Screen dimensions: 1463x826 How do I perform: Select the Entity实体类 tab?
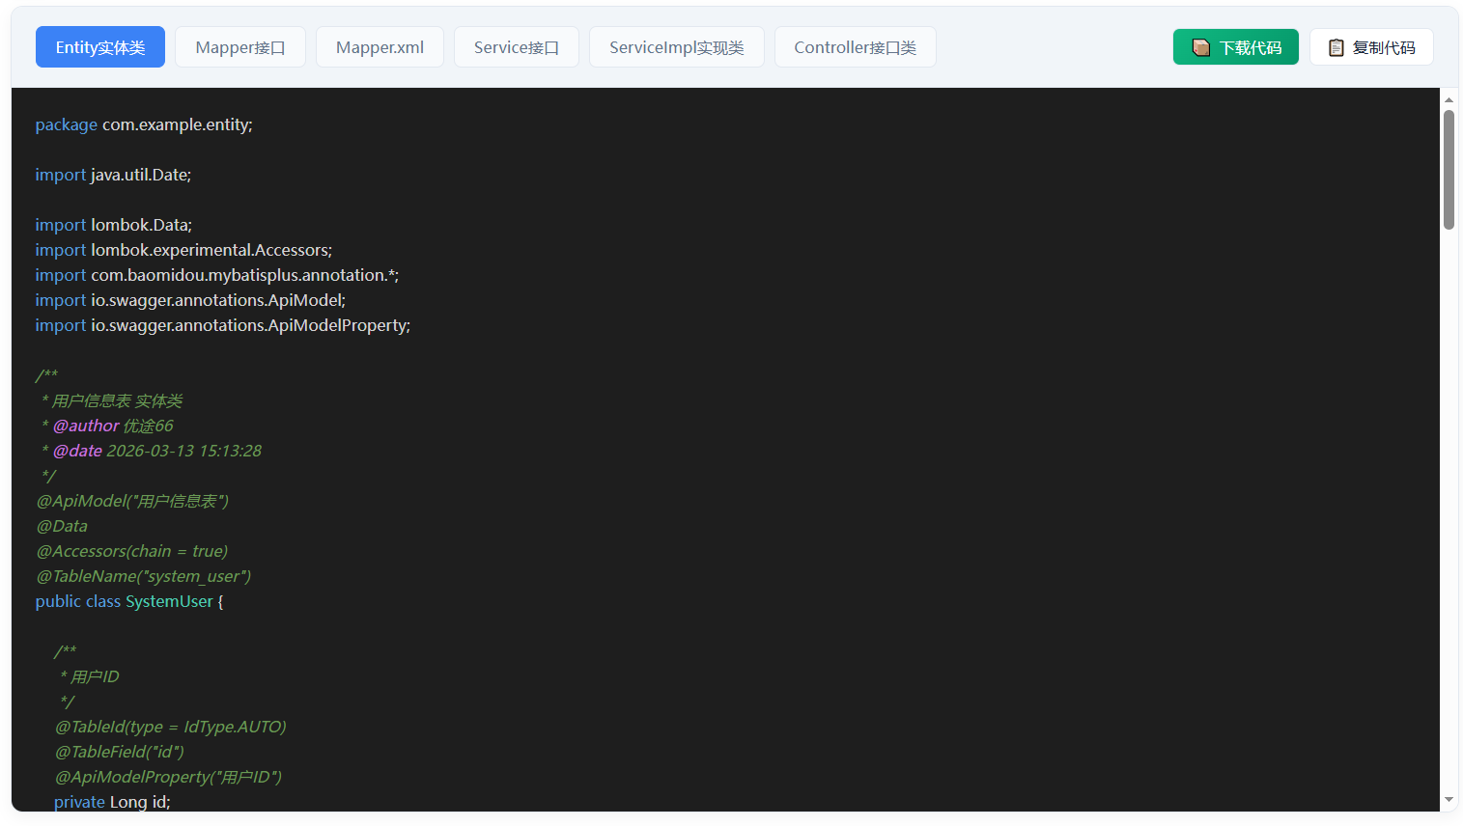[100, 47]
